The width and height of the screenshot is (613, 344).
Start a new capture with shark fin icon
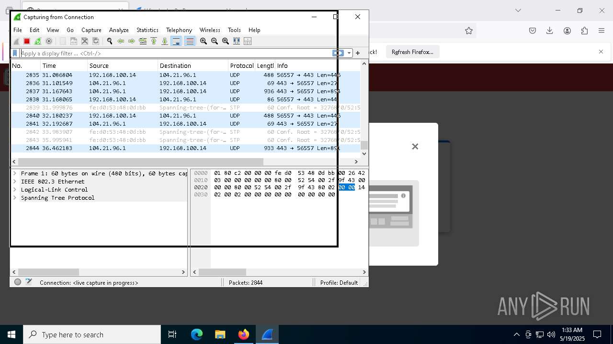click(16, 41)
